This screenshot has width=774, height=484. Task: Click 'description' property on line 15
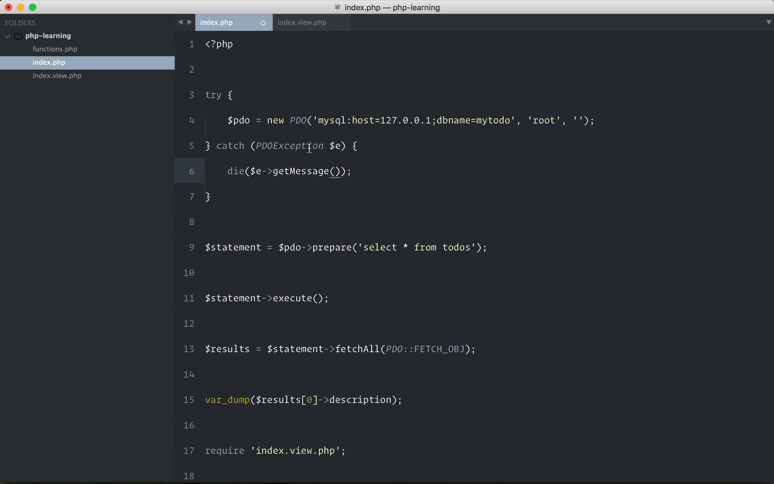pos(360,400)
